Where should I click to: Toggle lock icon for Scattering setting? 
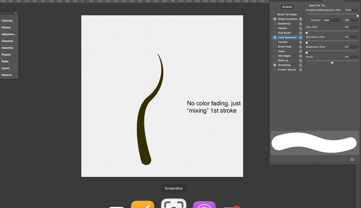300,24
